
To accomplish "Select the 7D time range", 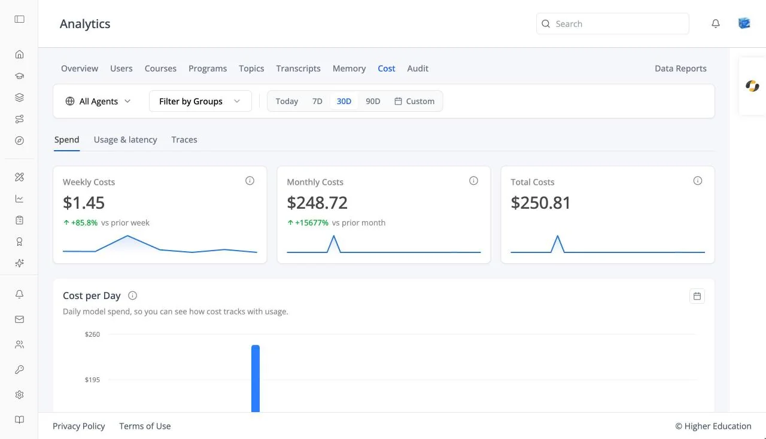I will (317, 101).
